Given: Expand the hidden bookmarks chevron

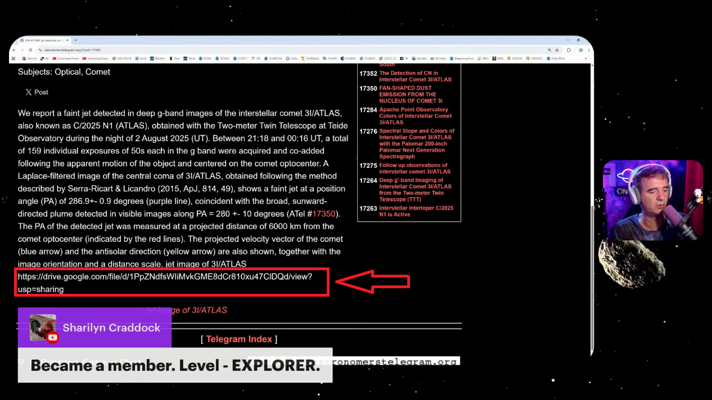Looking at the screenshot, I should 585,58.
